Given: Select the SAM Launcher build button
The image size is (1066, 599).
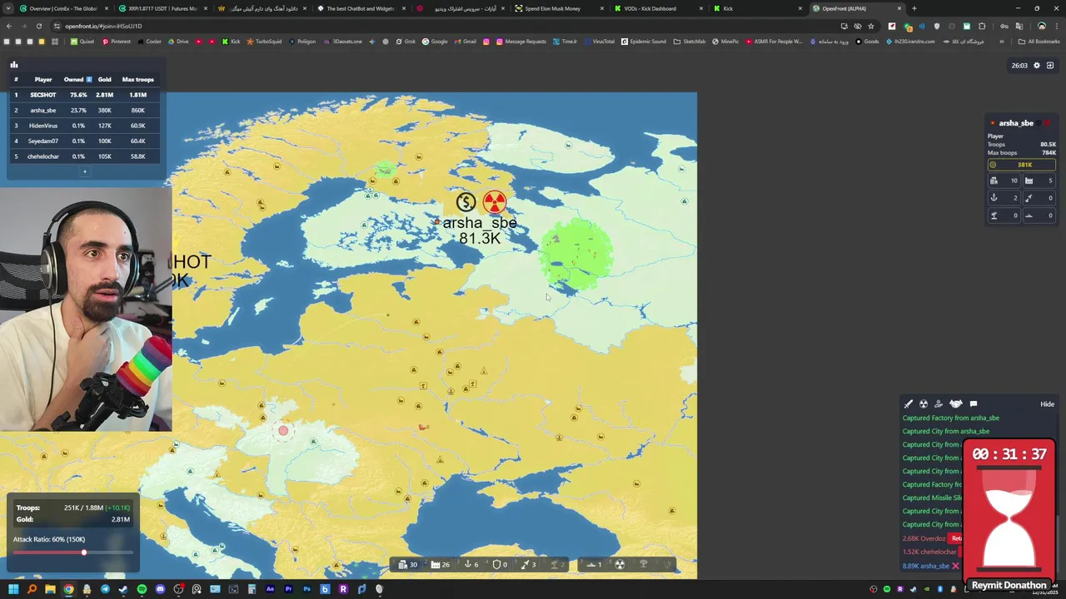Looking at the screenshot, I should click(x=557, y=565).
